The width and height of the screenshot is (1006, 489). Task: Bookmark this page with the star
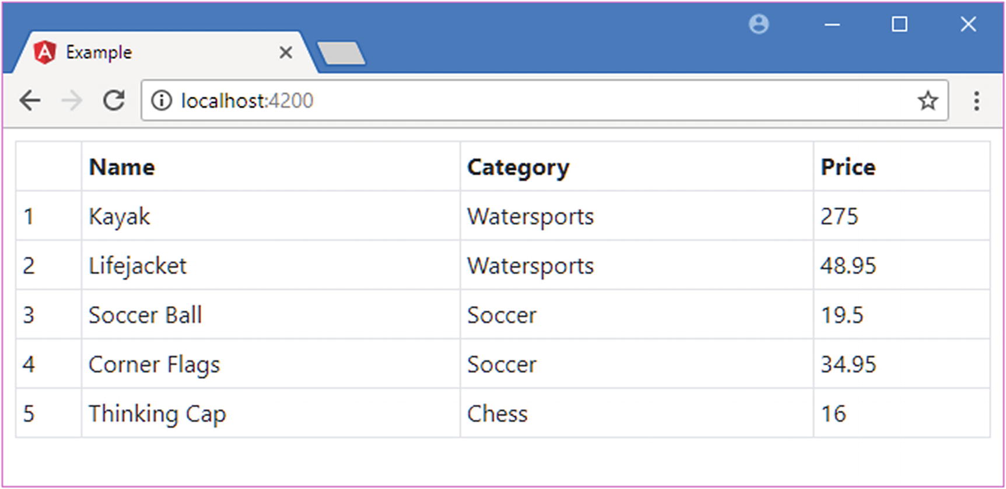[928, 101]
